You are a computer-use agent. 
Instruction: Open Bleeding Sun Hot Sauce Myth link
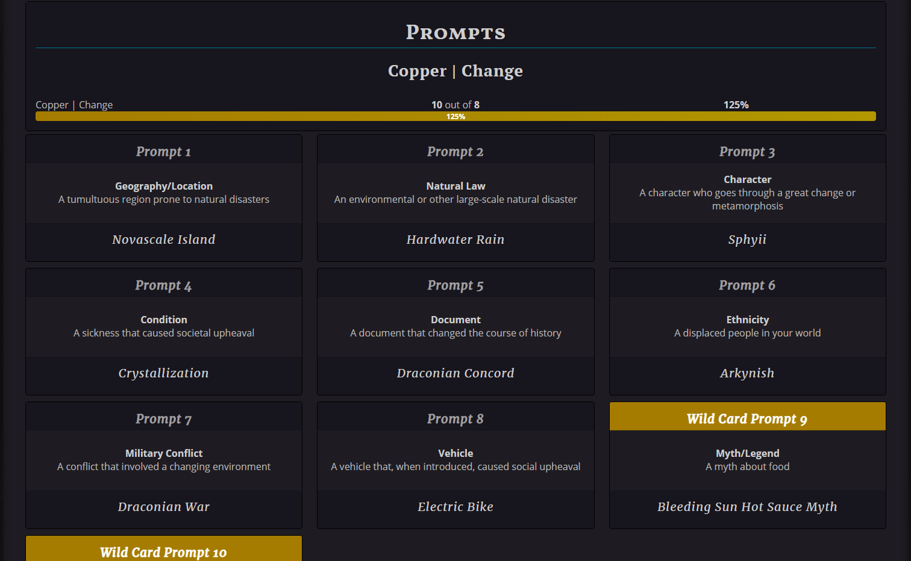click(x=747, y=507)
